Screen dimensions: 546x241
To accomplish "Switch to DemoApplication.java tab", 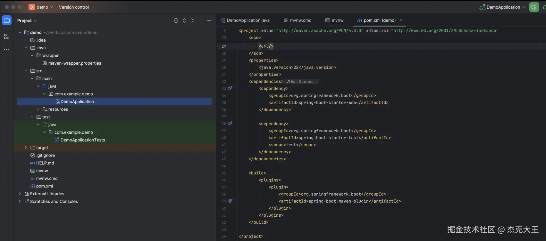I will coord(245,20).
